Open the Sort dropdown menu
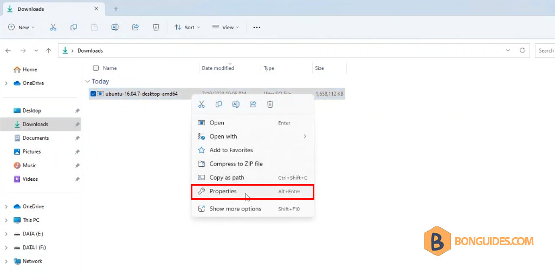Screen dimensions: 555x275 point(187,27)
